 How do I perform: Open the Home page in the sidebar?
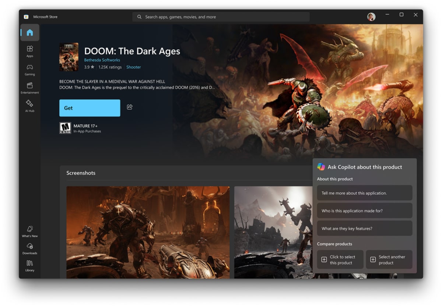tap(30, 32)
